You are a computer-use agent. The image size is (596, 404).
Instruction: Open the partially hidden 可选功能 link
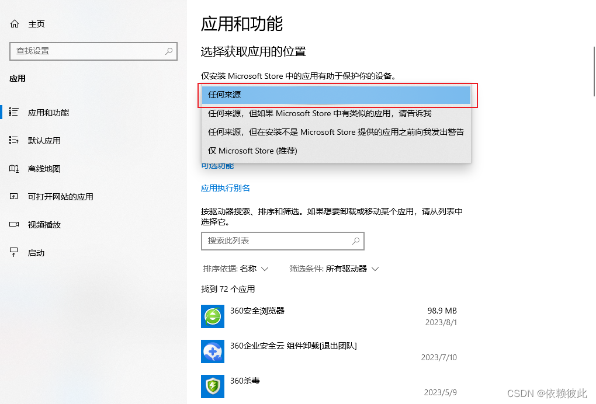pos(217,166)
